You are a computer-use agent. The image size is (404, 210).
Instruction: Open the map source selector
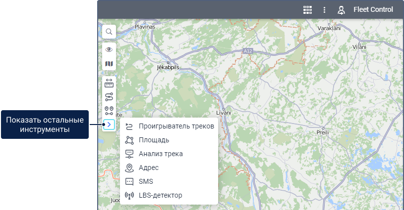109,64
